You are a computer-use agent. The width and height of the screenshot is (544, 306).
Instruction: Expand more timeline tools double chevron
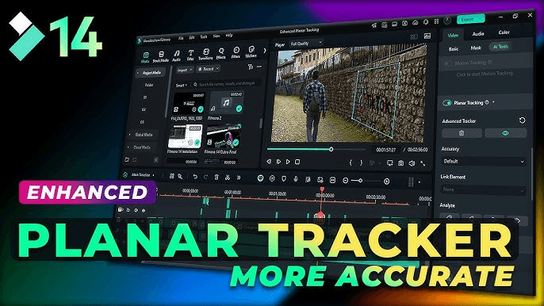pos(239,178)
